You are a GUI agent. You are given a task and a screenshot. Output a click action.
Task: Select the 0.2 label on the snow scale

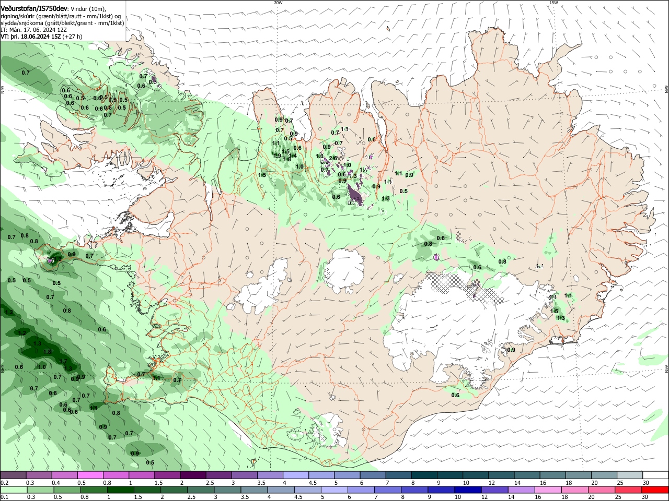point(4,483)
